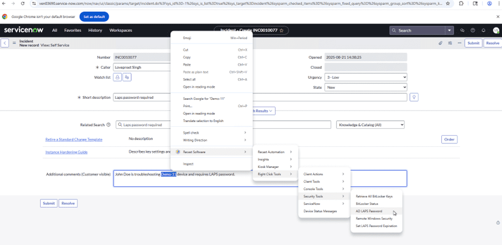Viewport: 502px width, 245px height.
Task: Click the lightbulb suggestion icon by Short description
Action: pos(414,97)
